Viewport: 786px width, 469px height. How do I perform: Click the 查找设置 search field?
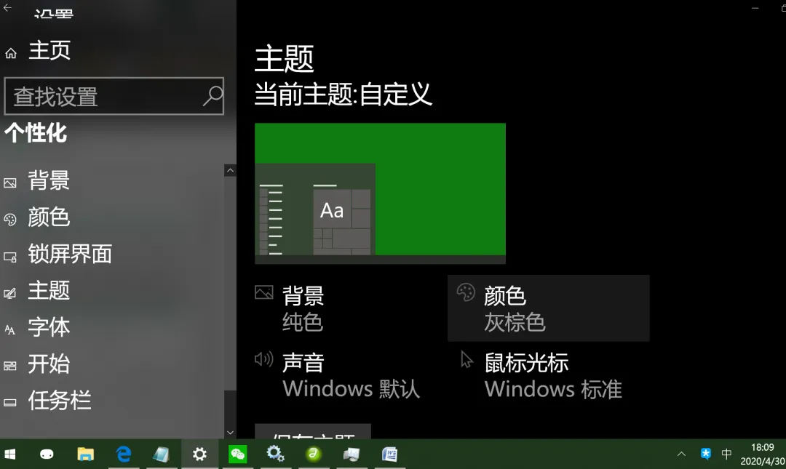click(114, 96)
